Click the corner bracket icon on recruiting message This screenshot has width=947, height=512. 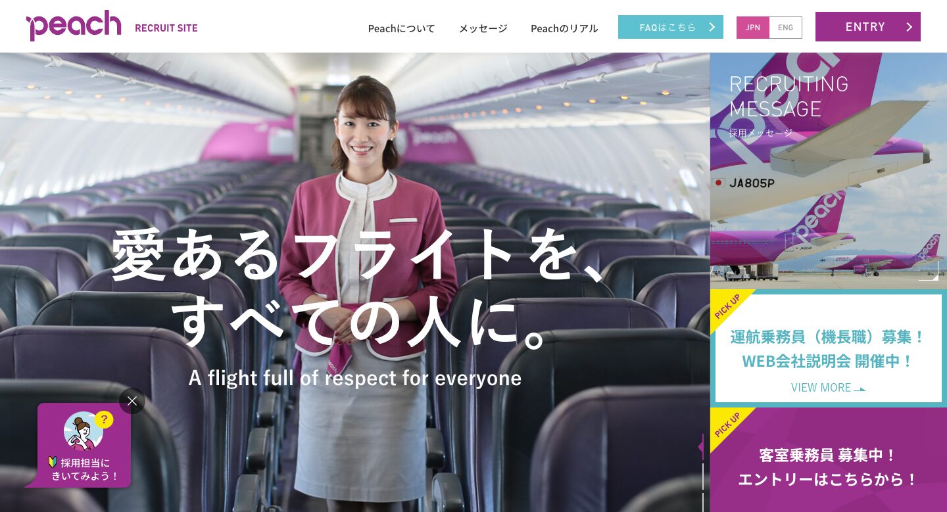coord(929,271)
